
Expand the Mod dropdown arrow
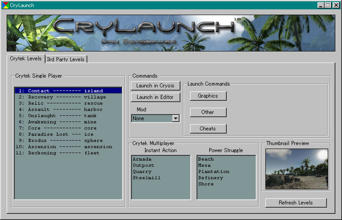(x=175, y=118)
